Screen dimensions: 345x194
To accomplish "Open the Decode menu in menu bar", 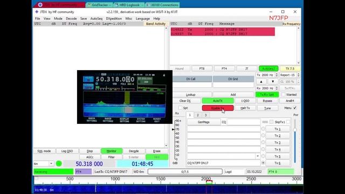I will click(x=71, y=19).
